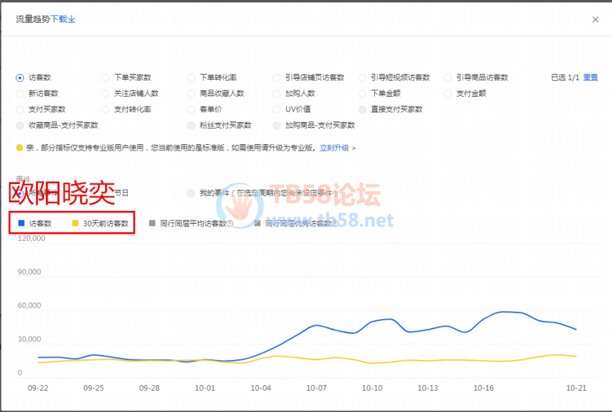Choose the 商品收藏人数 option

pyautogui.click(x=191, y=94)
